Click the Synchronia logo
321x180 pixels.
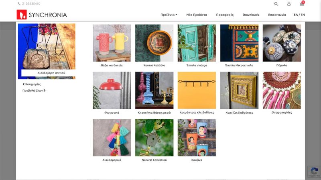coord(42,15)
